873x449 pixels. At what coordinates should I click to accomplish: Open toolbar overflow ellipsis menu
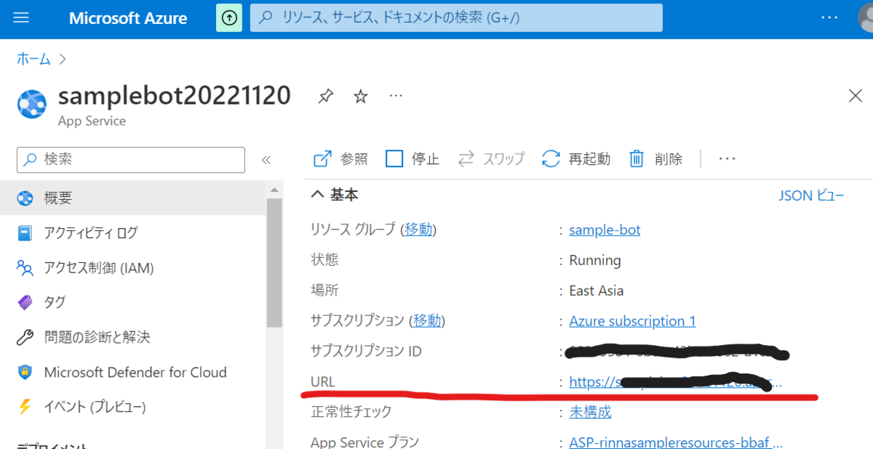(x=727, y=158)
